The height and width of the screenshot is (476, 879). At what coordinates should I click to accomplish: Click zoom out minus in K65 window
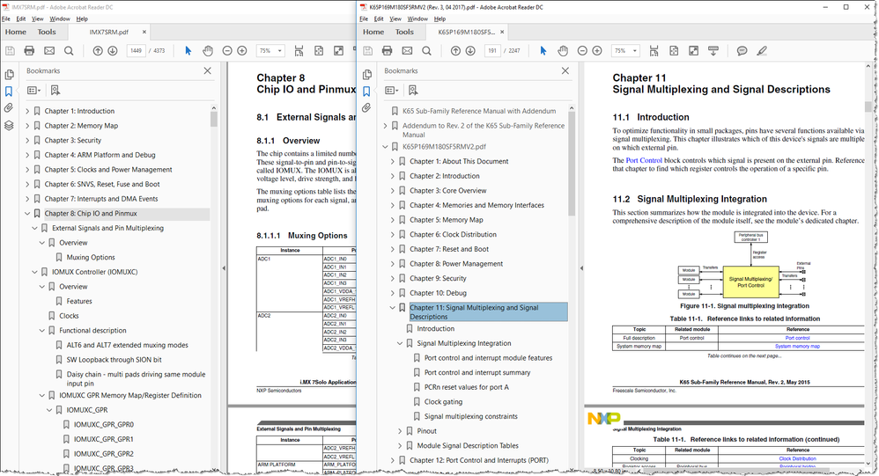pyautogui.click(x=582, y=51)
